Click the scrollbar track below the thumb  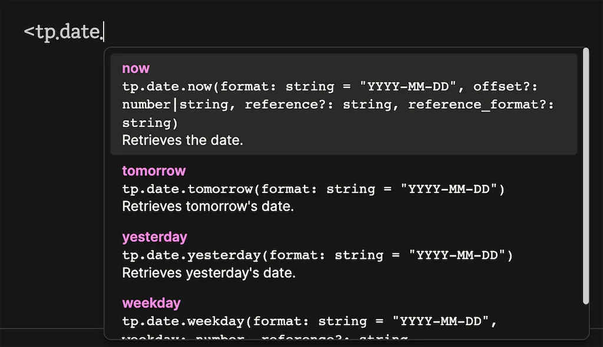585,321
